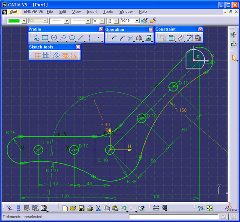Screen dimensions: 240x222
Task: Click the Exit workbench icon on right
Action: (234, 44)
